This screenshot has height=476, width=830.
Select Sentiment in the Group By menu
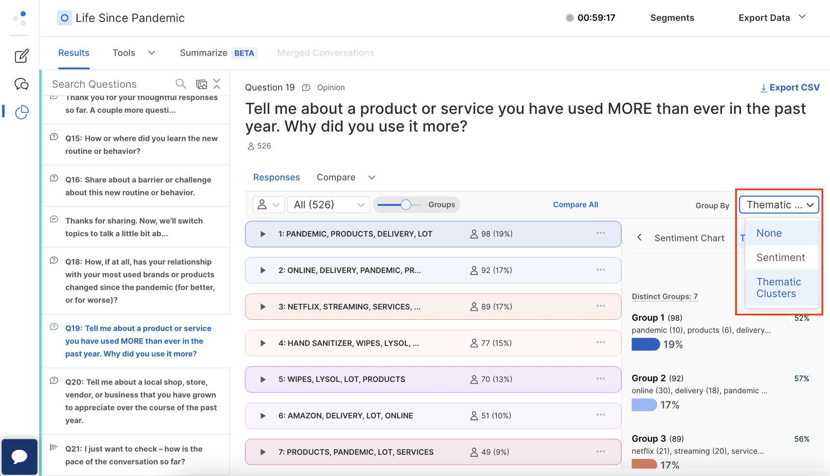click(x=781, y=258)
